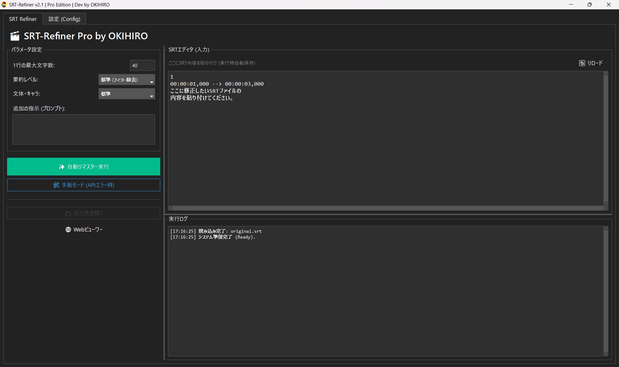Viewport: 619px width, 367px height.
Task: Click inside the 追加の指示 prompt box
Action: coord(83,129)
